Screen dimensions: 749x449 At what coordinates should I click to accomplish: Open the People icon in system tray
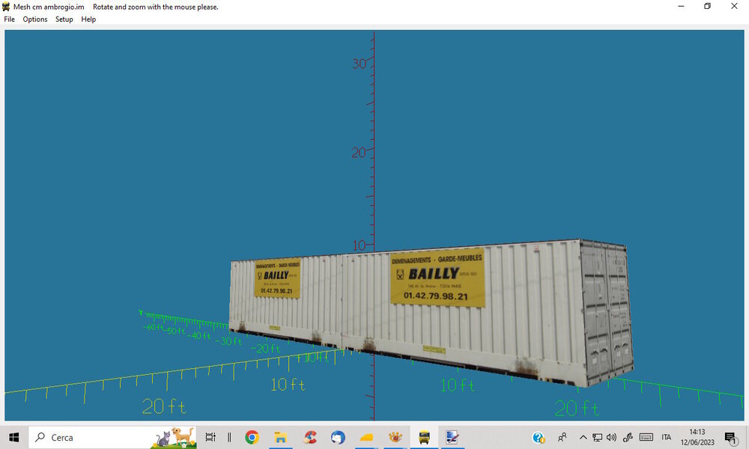coord(562,437)
